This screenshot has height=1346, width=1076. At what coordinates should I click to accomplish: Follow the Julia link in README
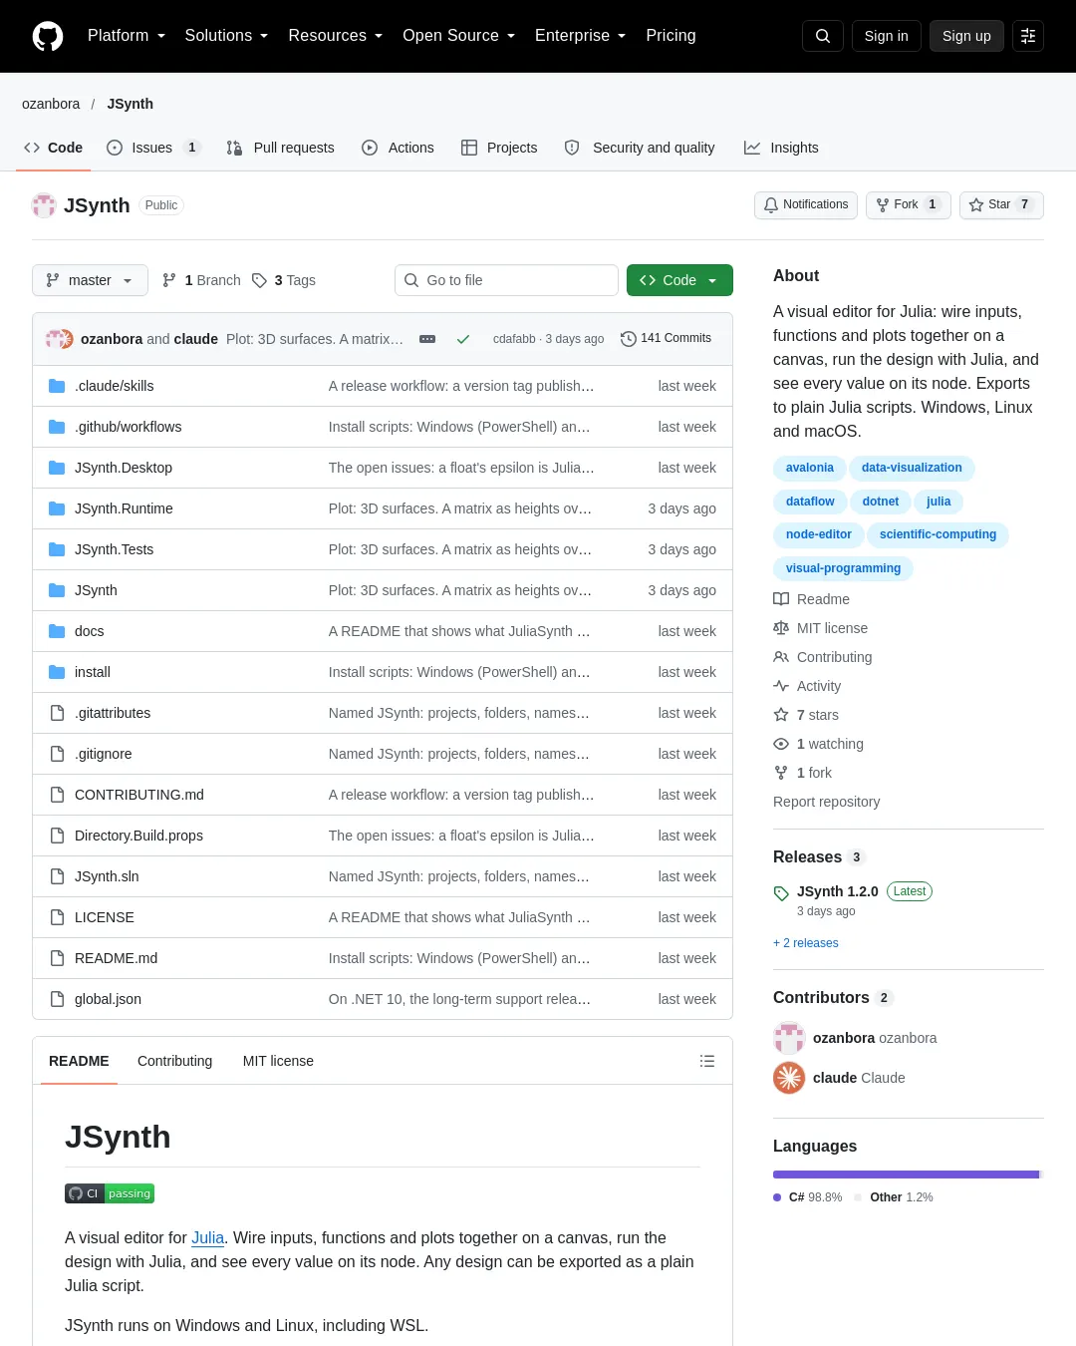(207, 1237)
